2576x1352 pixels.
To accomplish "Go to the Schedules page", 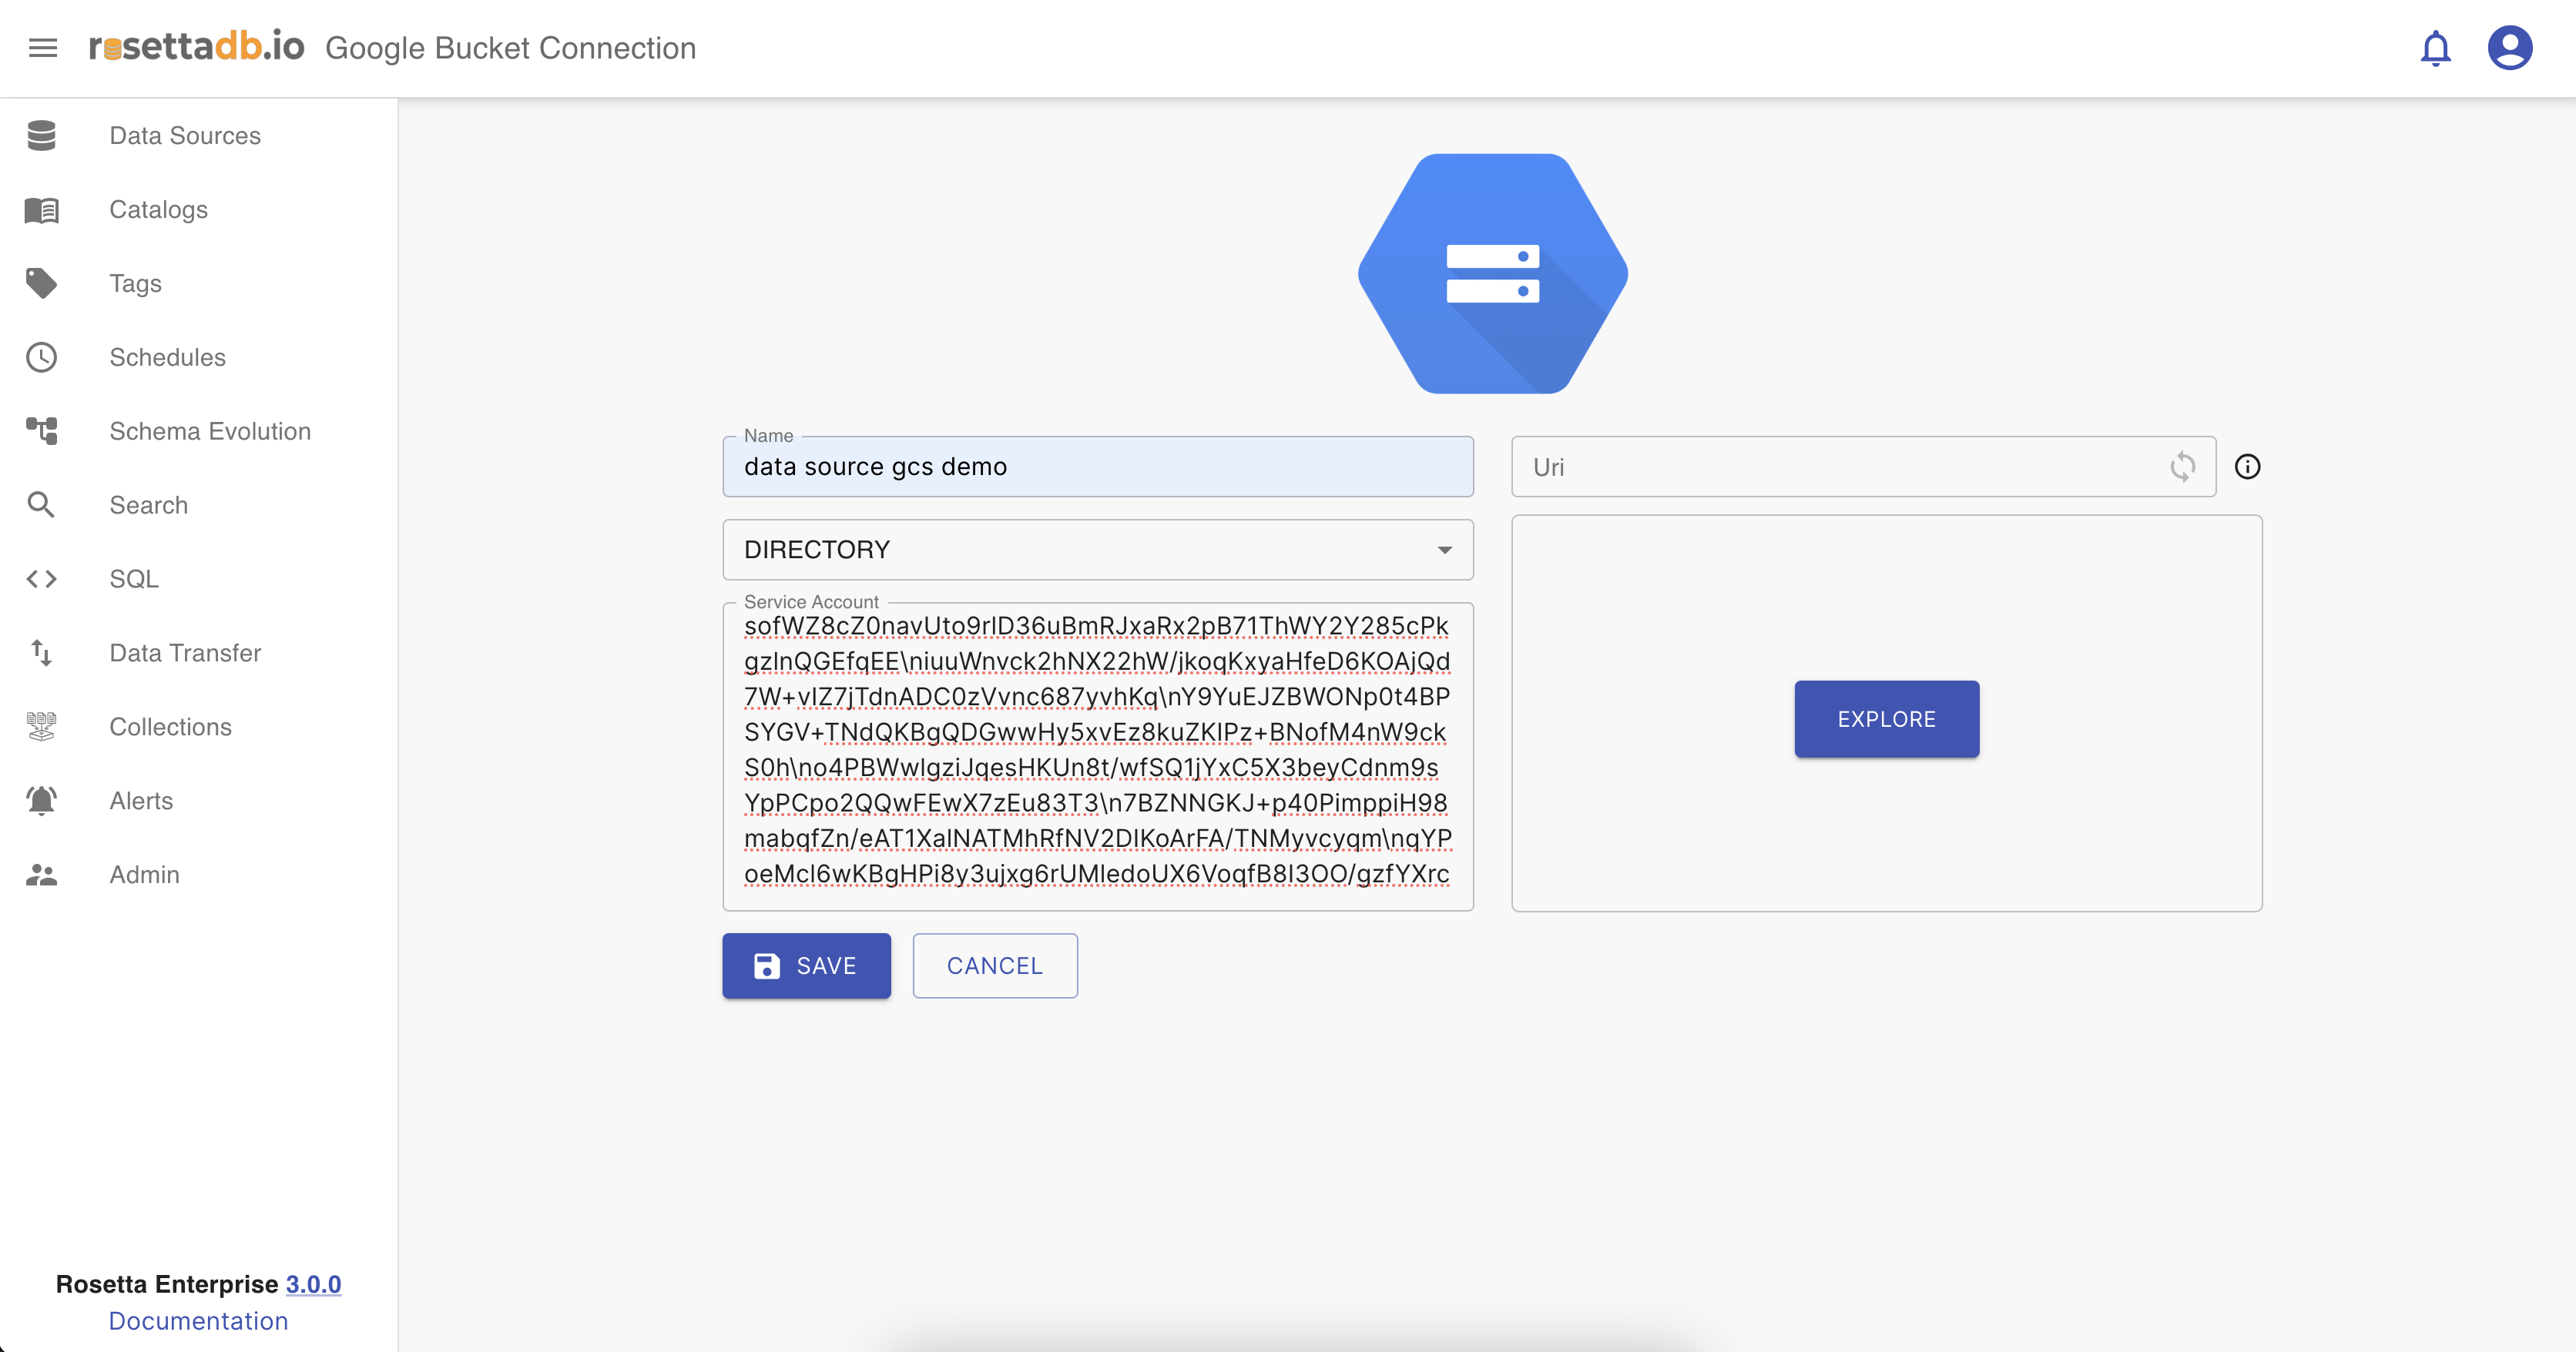I will pyautogui.click(x=167, y=358).
